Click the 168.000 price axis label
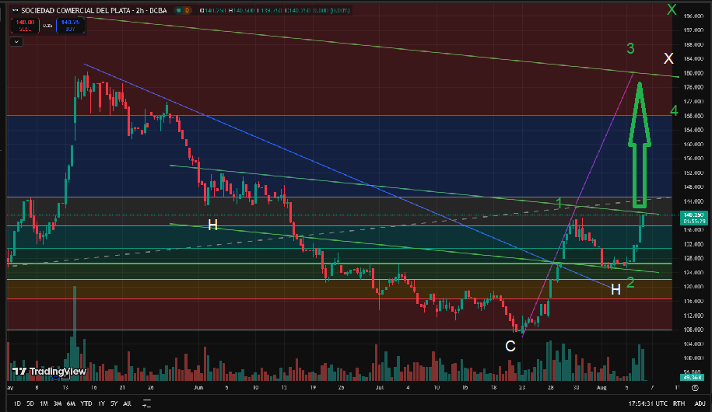This screenshot has height=412, width=712. pos(693,116)
